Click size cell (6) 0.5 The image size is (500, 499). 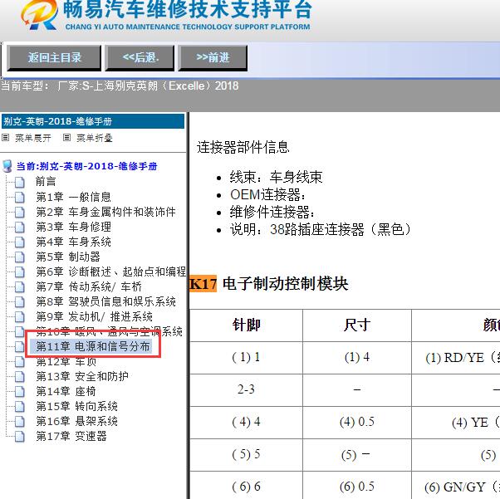coord(357,487)
